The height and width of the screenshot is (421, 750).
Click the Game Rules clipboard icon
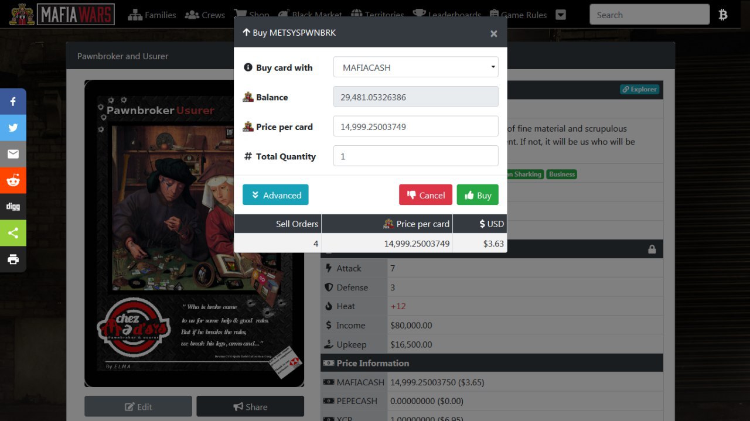[x=493, y=15]
